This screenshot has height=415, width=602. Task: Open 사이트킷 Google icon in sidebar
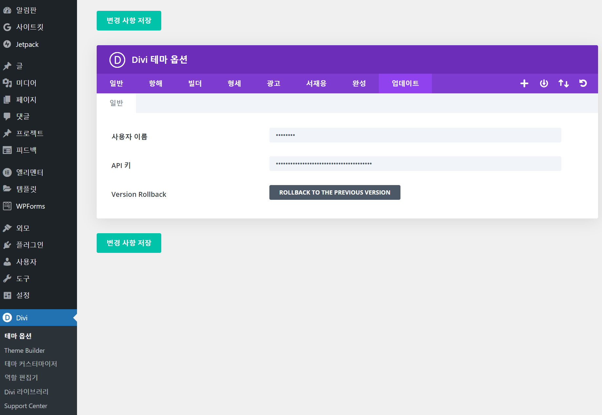tap(7, 27)
